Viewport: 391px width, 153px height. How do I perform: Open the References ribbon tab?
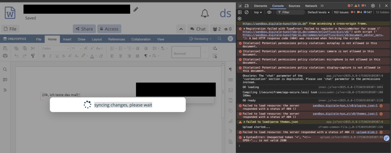pyautogui.click(x=117, y=39)
